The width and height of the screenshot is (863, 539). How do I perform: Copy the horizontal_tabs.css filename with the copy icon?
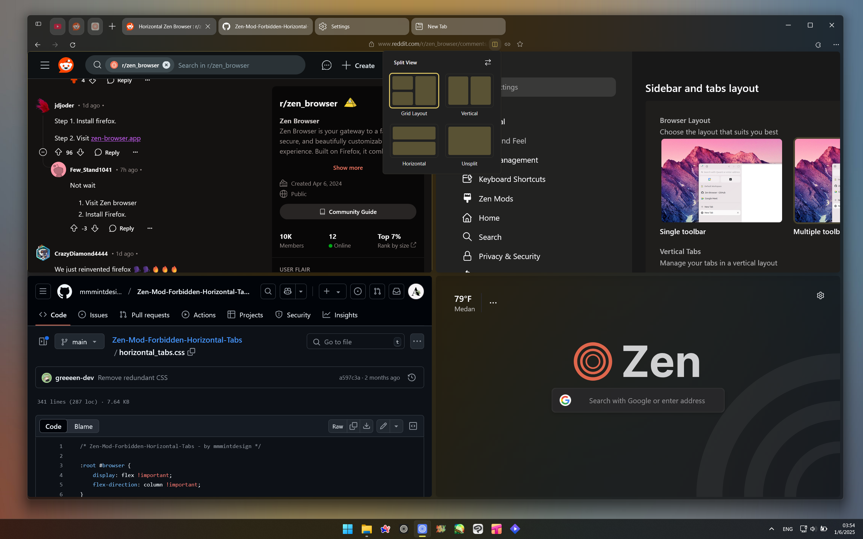191,352
